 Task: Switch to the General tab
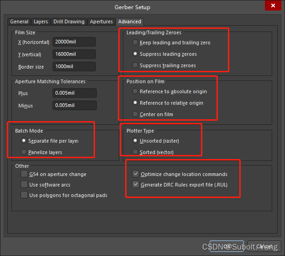(19, 21)
